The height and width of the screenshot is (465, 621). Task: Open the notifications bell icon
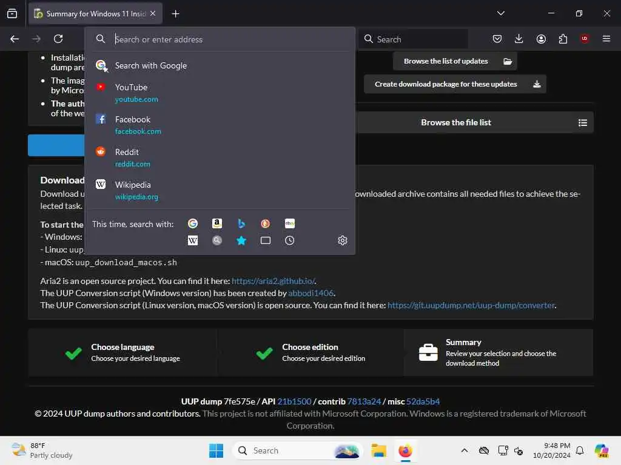580,450
